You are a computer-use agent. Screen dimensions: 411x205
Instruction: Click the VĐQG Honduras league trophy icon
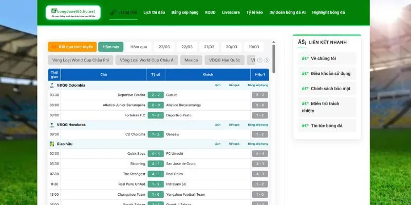point(52,125)
